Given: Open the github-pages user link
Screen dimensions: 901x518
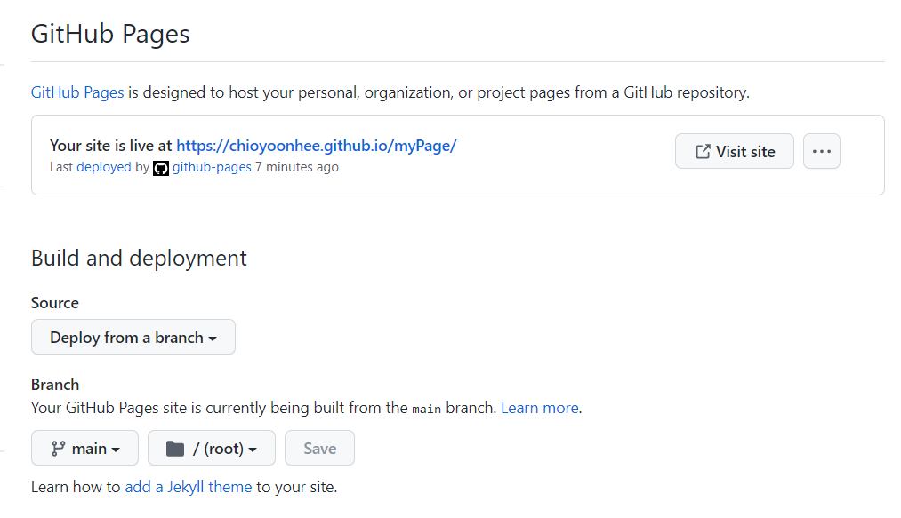Looking at the screenshot, I should tap(212, 167).
